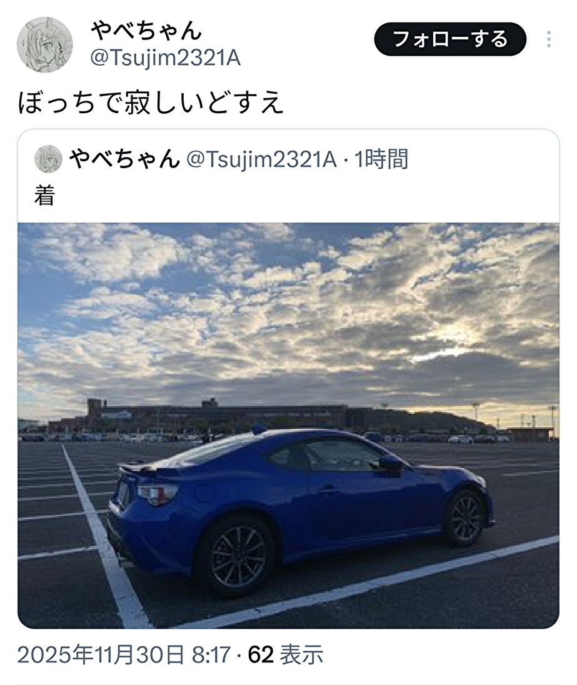Click the フォローする follow button
Screen dimensions: 577x685
[x=450, y=39]
